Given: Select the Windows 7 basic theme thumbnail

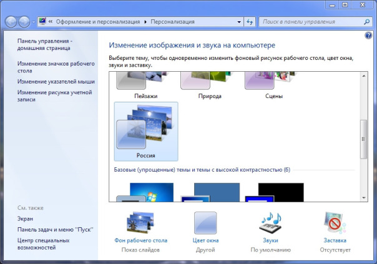Looking at the screenshot, I should pyautogui.click(x=145, y=192).
